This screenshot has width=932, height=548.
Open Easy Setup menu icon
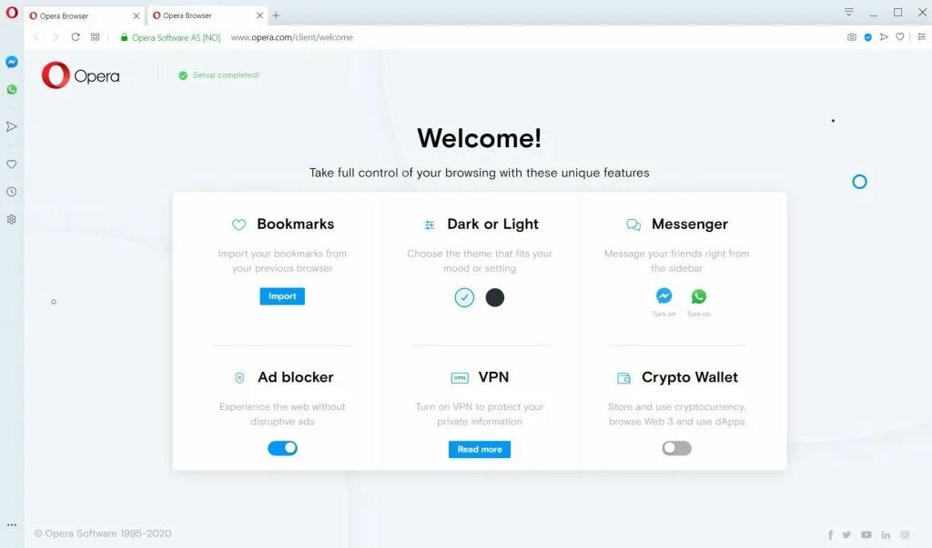click(x=921, y=37)
